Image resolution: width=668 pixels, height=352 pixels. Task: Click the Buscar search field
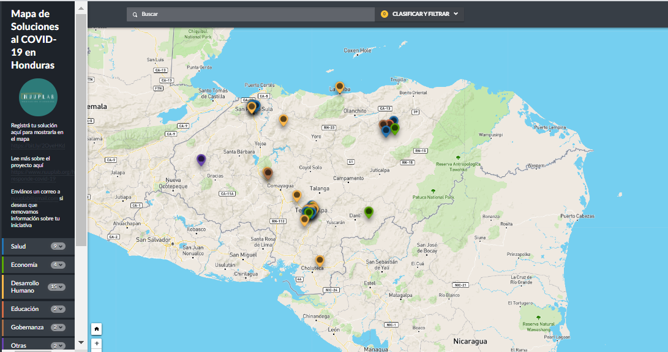point(250,14)
